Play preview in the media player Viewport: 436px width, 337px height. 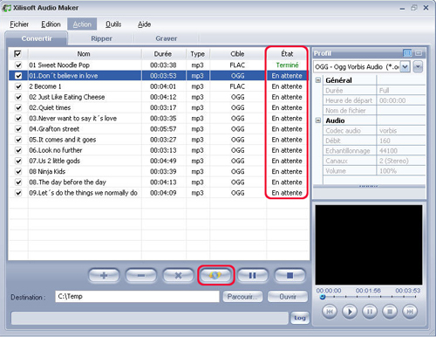[350, 312]
